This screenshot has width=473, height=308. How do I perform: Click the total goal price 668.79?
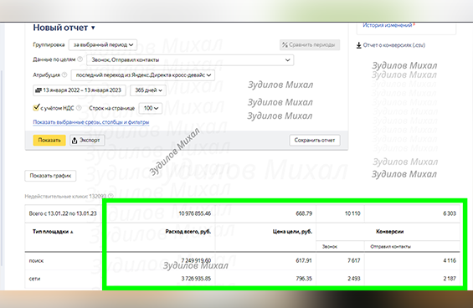[304, 213]
